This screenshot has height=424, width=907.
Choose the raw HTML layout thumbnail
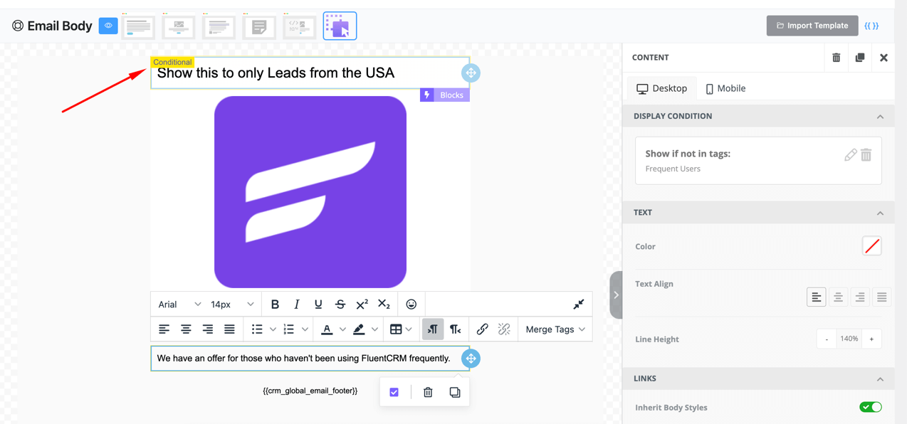click(300, 26)
